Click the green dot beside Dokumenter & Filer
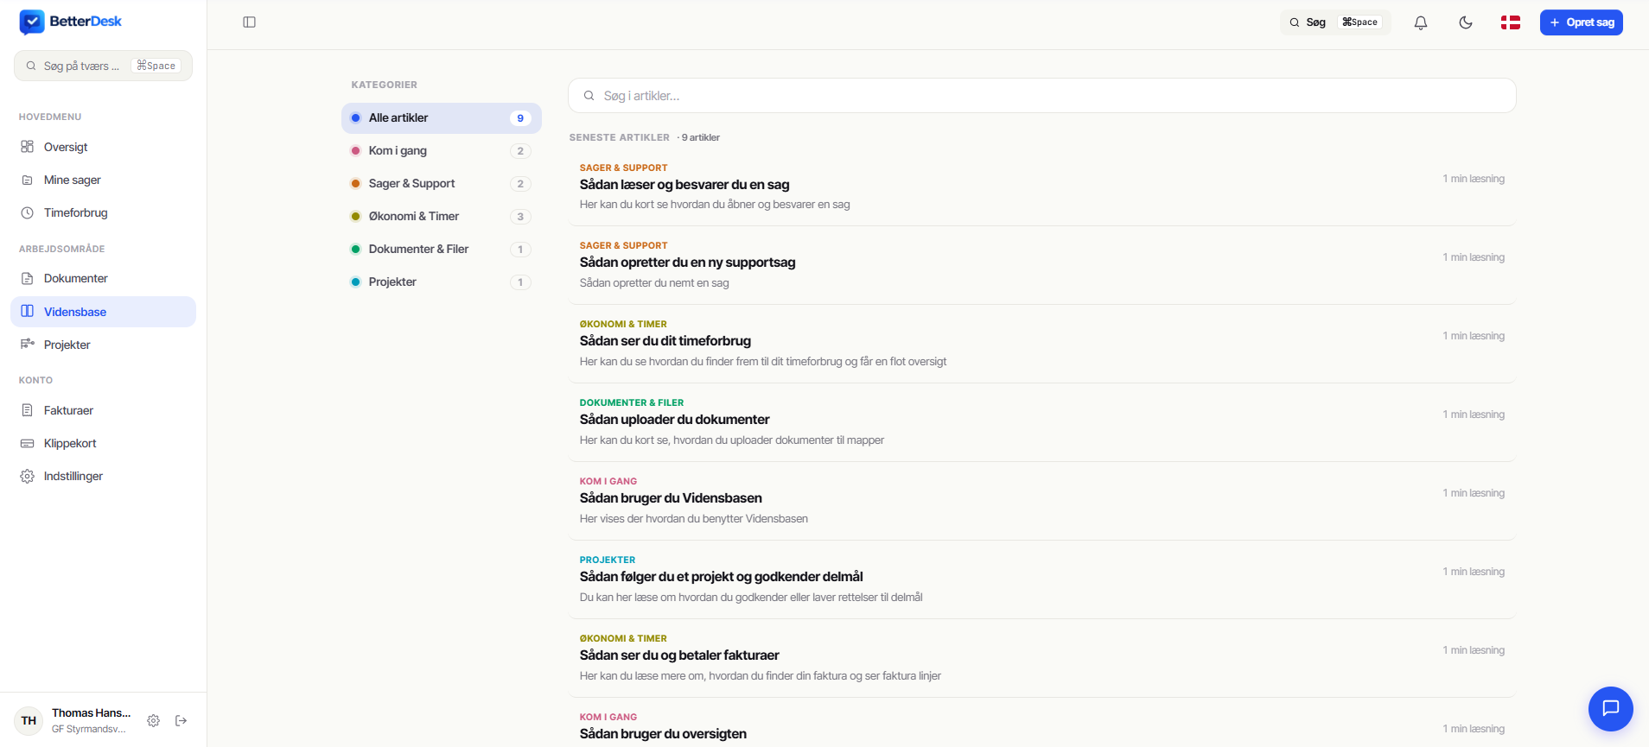The width and height of the screenshot is (1649, 747). (x=355, y=250)
